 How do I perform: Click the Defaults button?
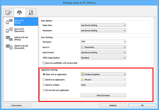[x=113, y=105]
